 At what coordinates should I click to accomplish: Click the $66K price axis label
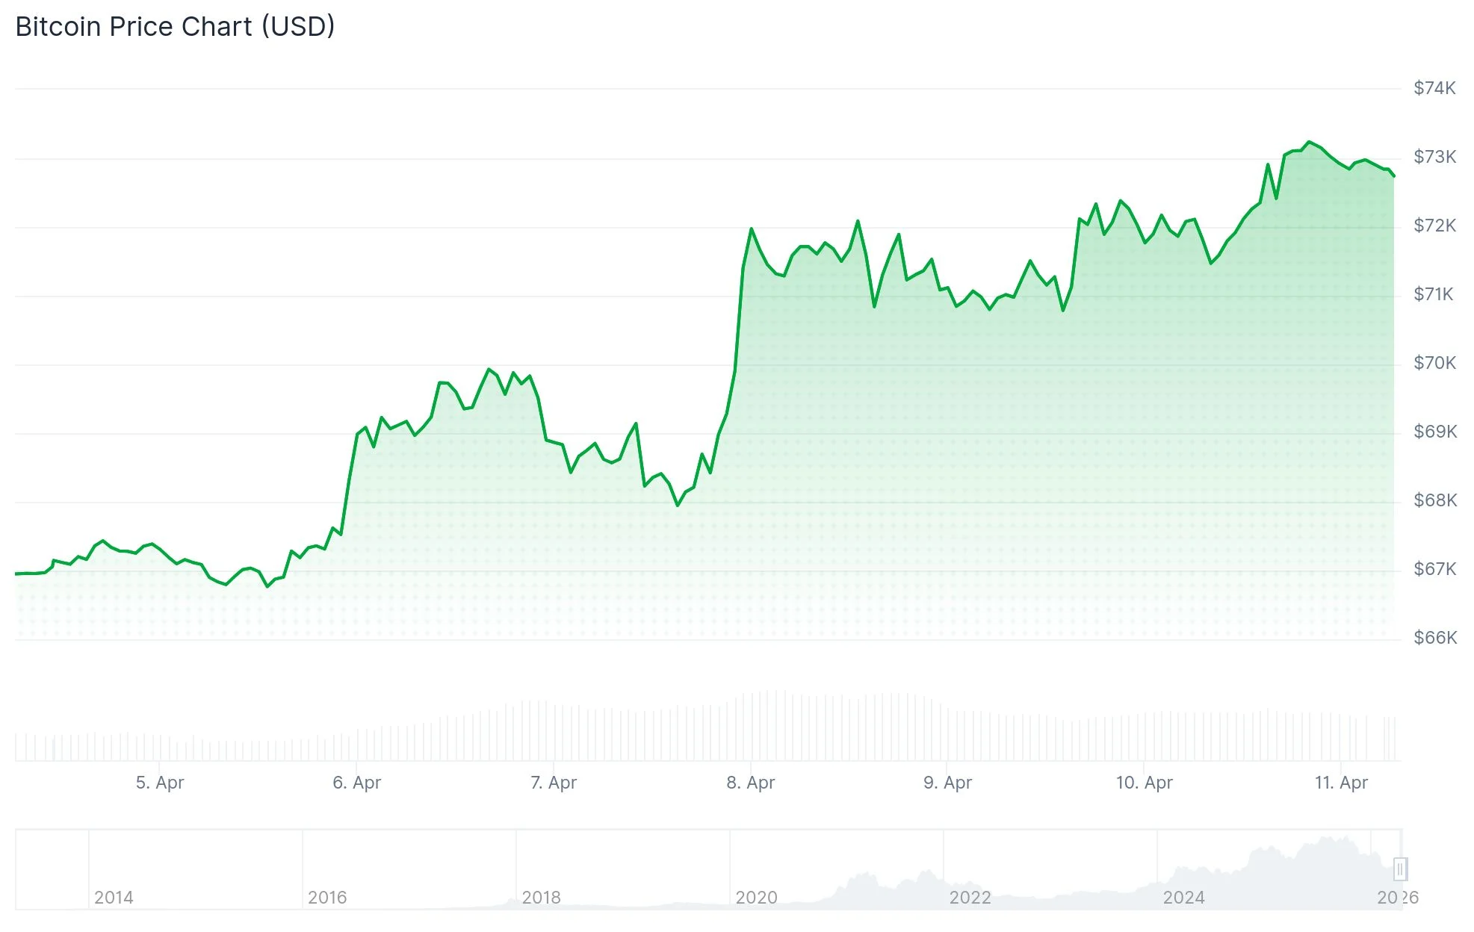(1434, 638)
